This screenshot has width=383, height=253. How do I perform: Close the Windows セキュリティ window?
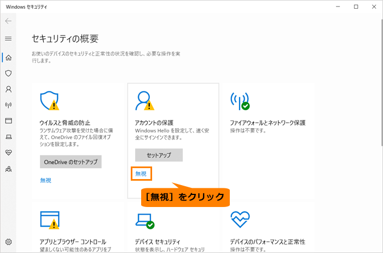(374, 7)
